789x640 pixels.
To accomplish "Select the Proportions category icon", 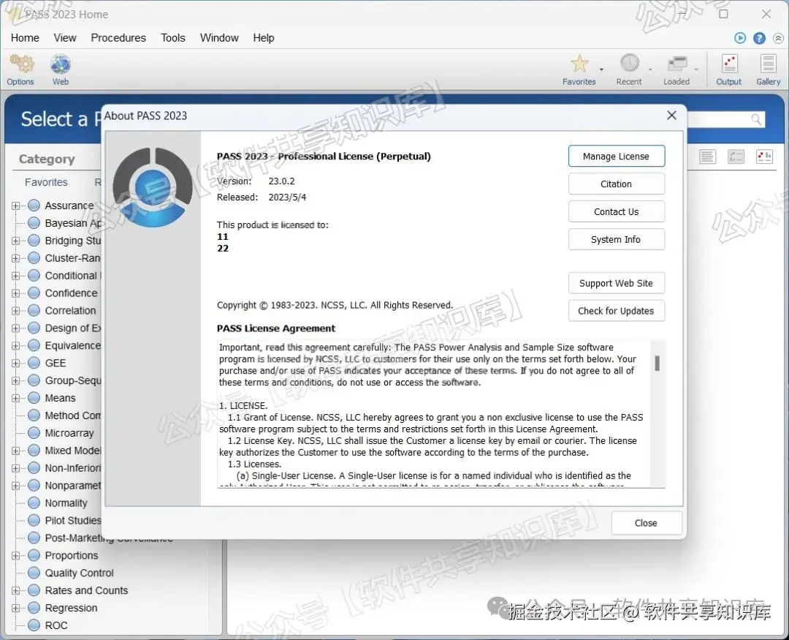I will (x=34, y=555).
